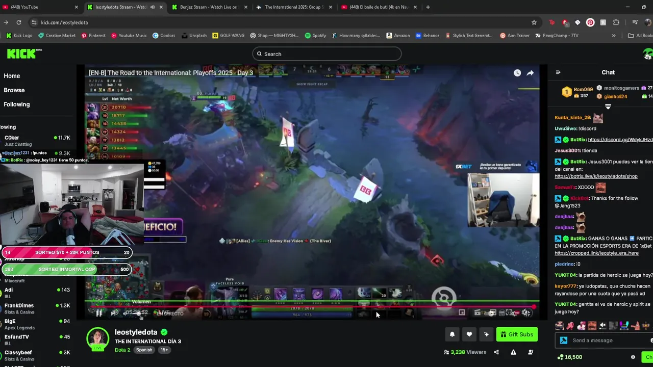Screen dimensions: 653x367
Task: Open chat settings gear icon
Action: pyautogui.click(x=633, y=357)
